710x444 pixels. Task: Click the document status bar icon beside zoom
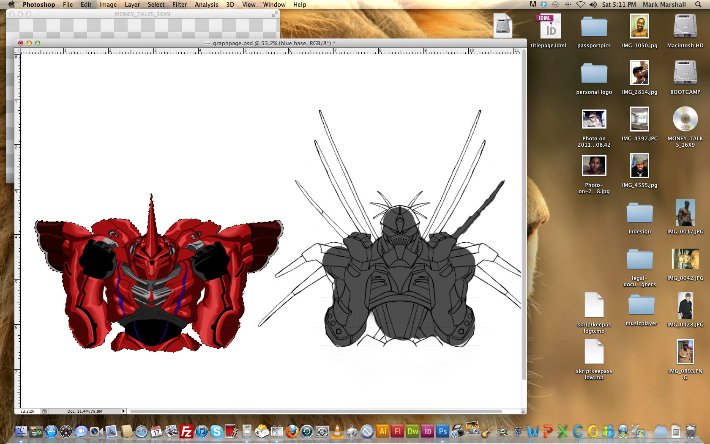(44, 411)
